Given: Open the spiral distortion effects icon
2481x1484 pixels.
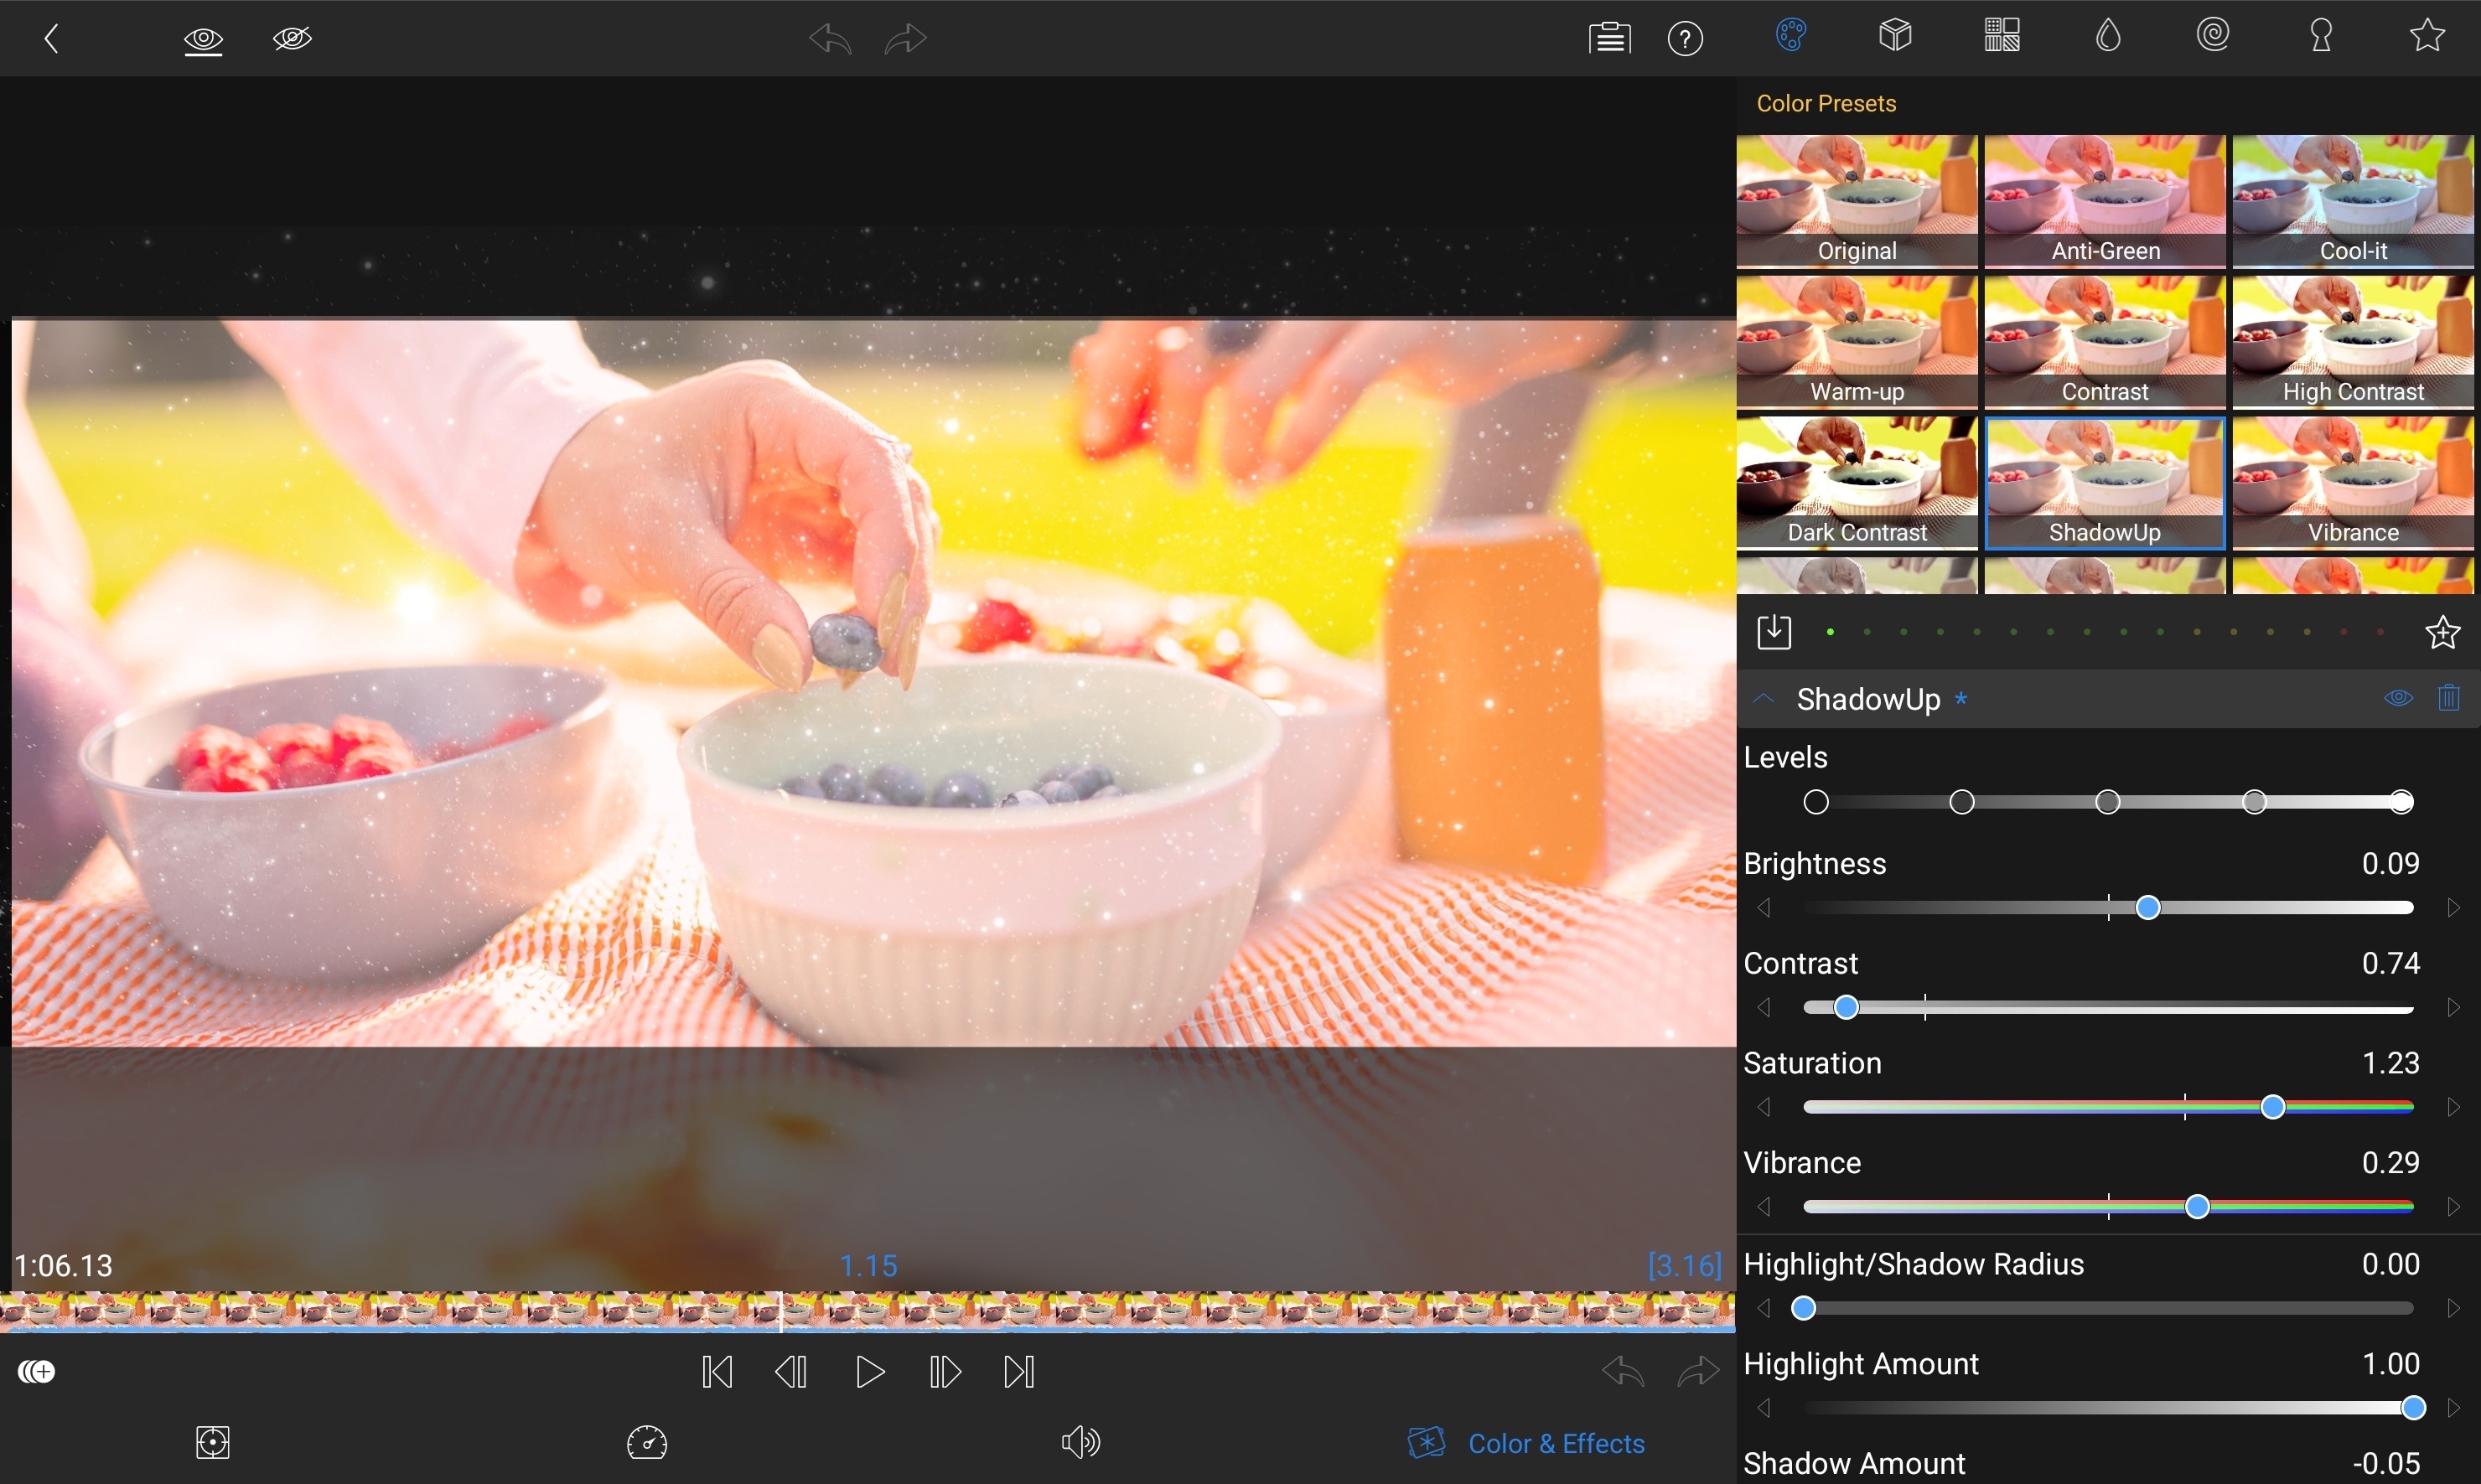Looking at the screenshot, I should 2213,36.
